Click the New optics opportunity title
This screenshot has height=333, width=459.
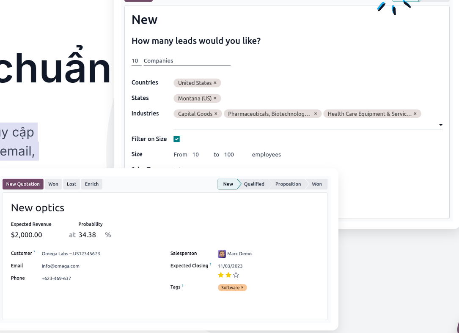point(38,208)
